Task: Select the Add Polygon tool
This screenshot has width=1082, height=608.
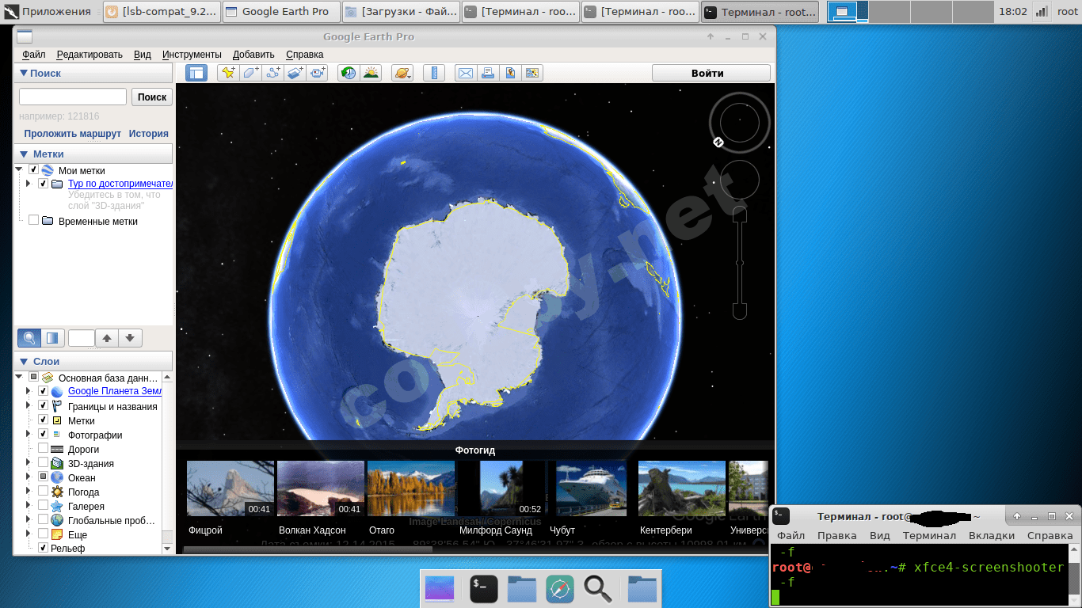Action: [x=250, y=73]
